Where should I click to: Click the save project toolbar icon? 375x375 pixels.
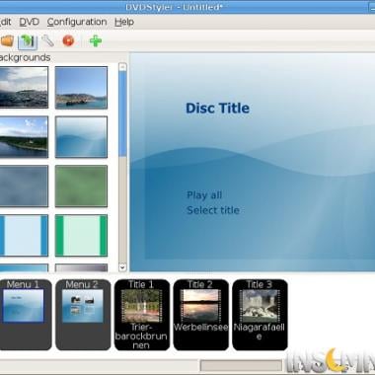tap(28, 41)
